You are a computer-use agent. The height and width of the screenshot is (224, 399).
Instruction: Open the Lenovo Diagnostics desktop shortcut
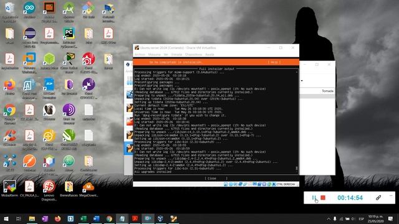click(x=49, y=190)
